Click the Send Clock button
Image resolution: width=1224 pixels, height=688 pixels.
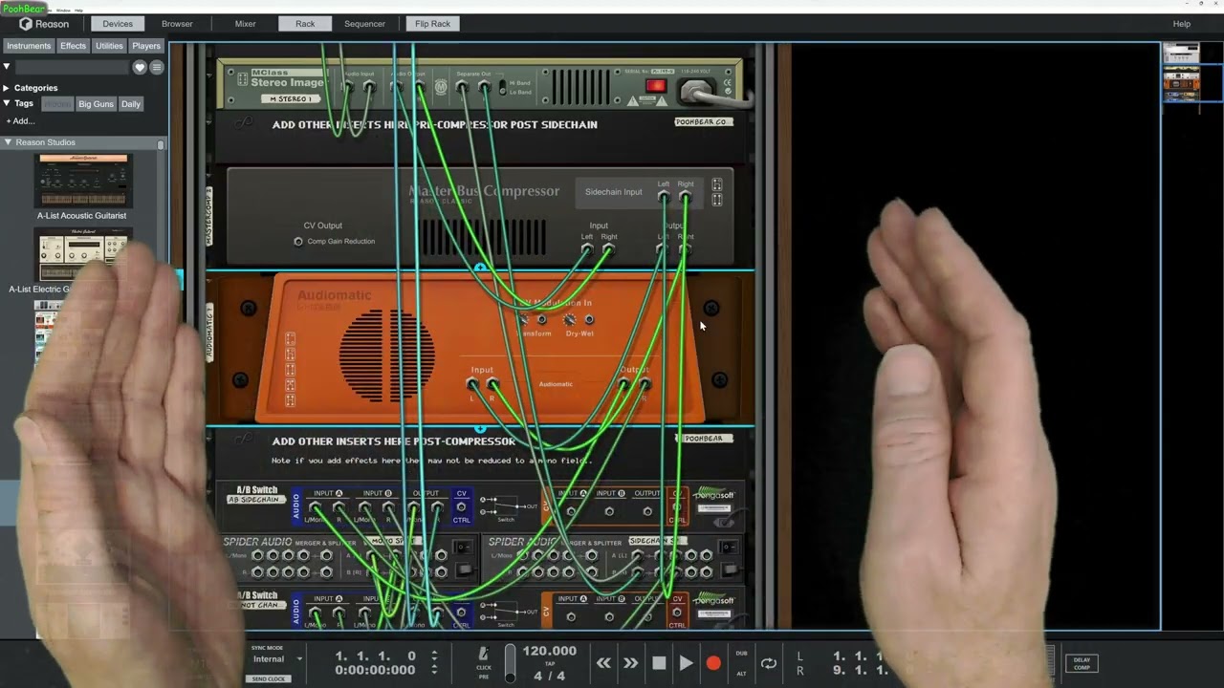point(269,678)
